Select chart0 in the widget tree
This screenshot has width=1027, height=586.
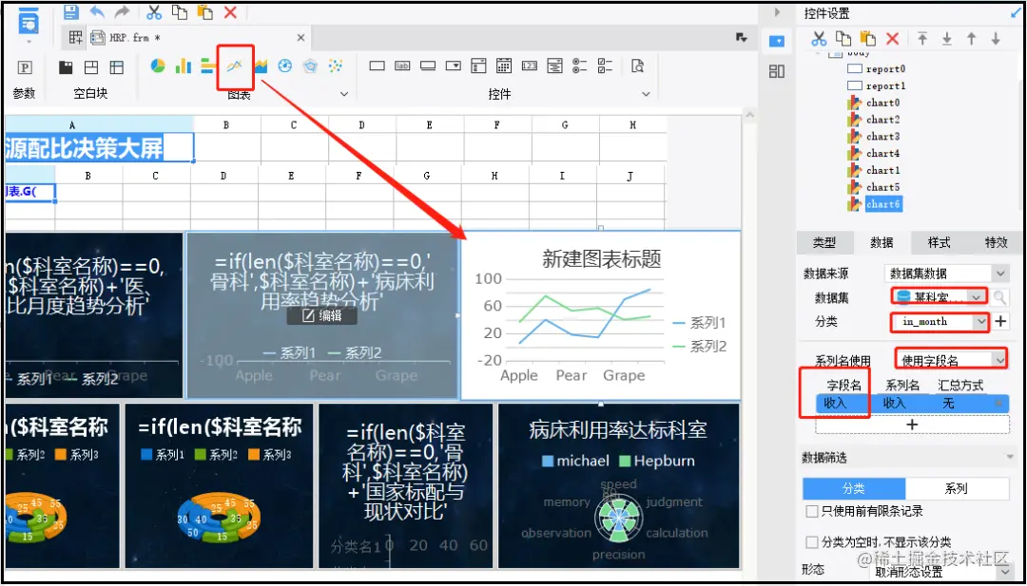[x=882, y=103]
